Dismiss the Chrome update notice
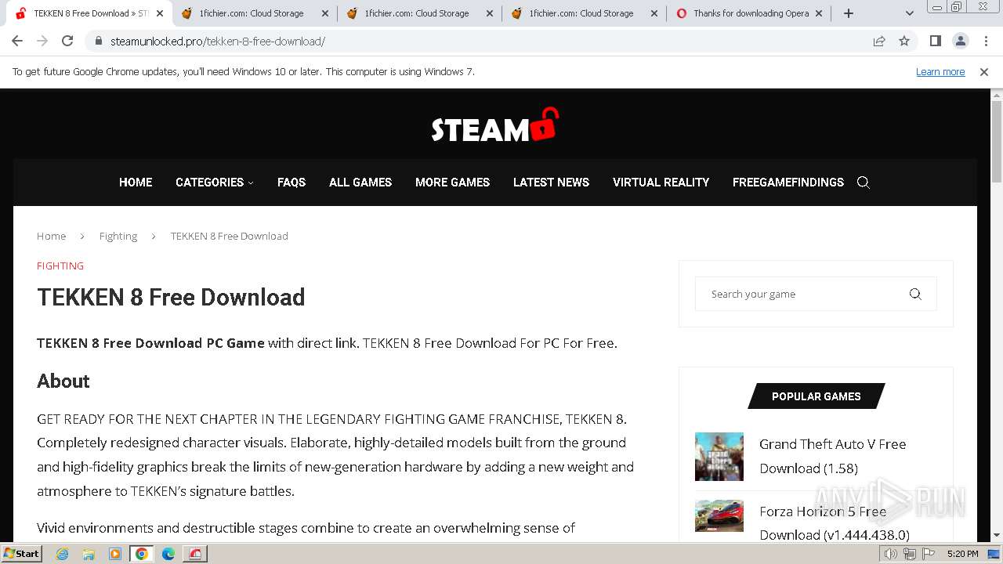Screen dimensions: 1003x564 tap(984, 71)
